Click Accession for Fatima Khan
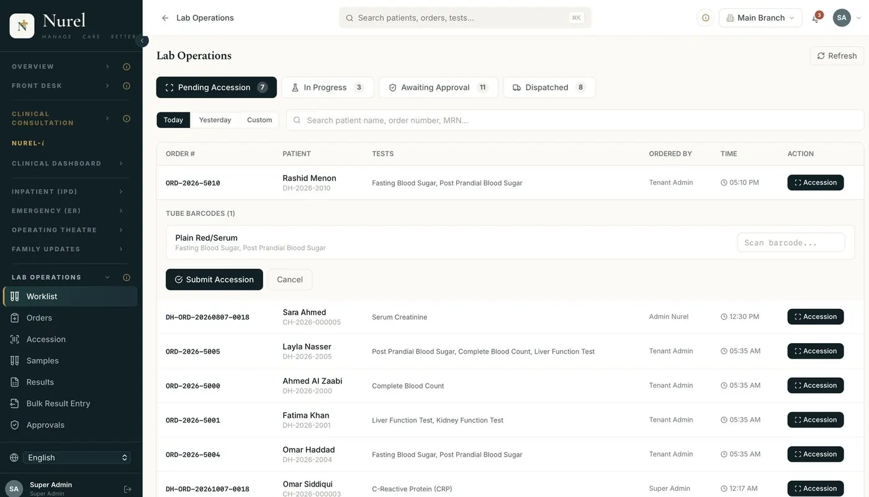Screen dimensions: 869x497 pyautogui.click(x=816, y=420)
